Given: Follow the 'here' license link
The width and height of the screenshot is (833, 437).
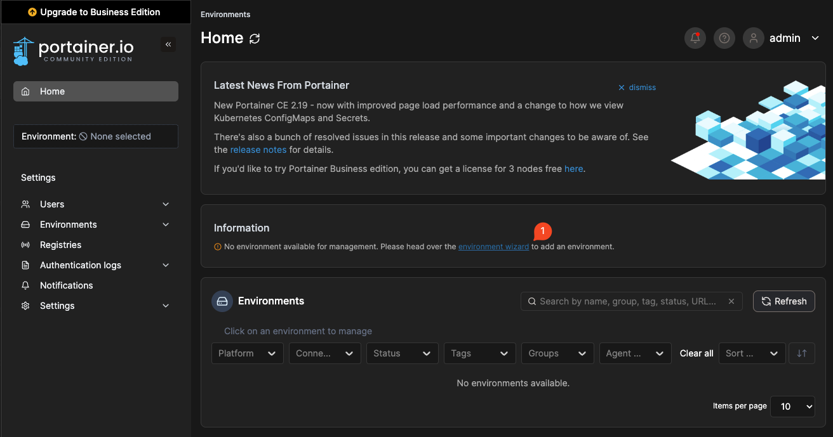Looking at the screenshot, I should pyautogui.click(x=573, y=169).
